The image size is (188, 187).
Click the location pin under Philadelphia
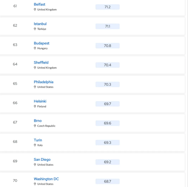[35, 87]
